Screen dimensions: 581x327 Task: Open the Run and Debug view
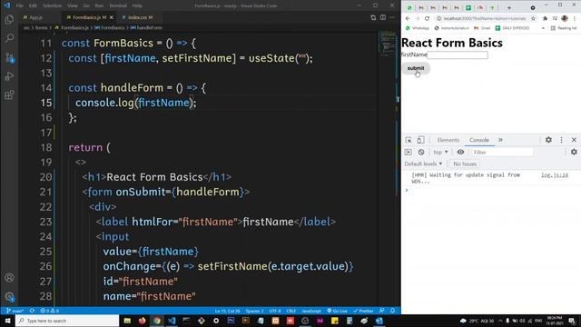pyautogui.click(x=10, y=76)
